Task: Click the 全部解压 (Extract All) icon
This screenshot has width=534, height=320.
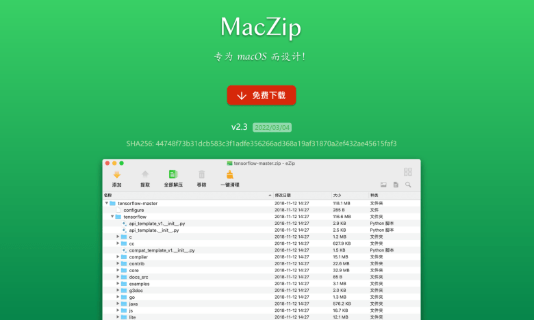Action: click(173, 174)
